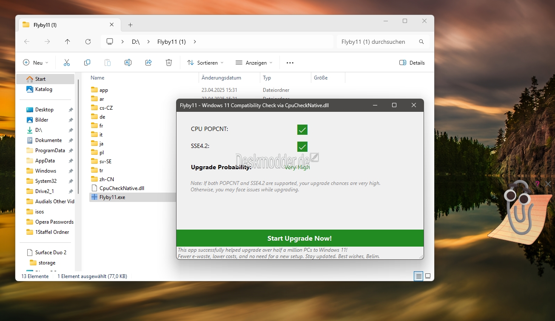Screen dimensions: 555x321
Task: Expand chevron between D:\ and Flyby11 (1)
Action: coord(148,42)
